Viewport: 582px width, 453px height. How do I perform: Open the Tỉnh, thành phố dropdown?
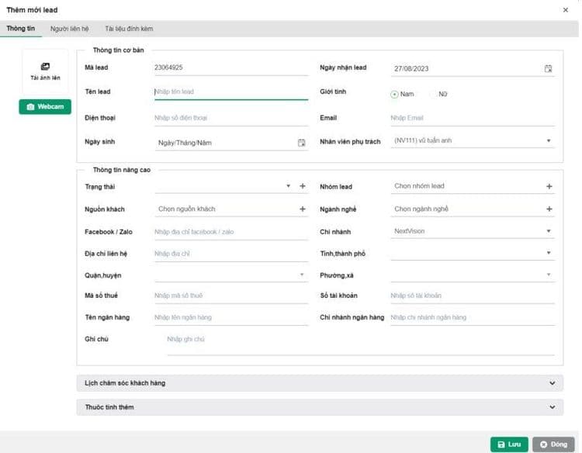click(x=549, y=253)
